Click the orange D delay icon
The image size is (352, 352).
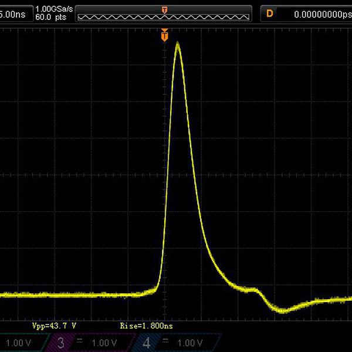pyautogui.click(x=270, y=13)
